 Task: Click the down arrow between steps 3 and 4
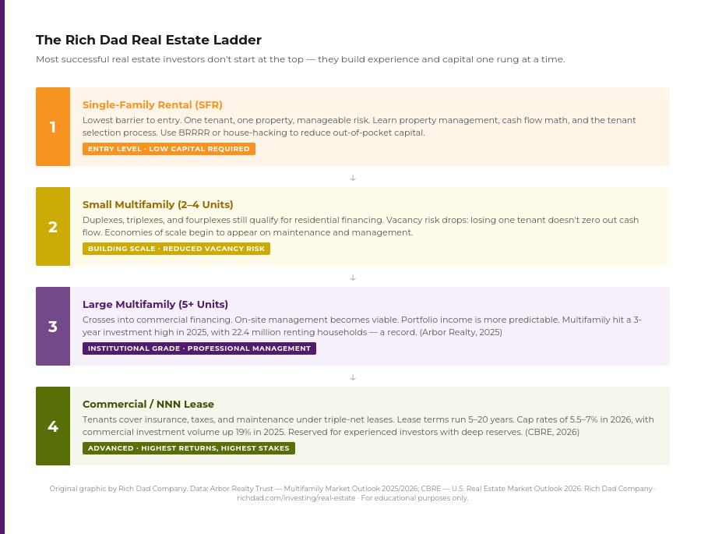point(353,377)
